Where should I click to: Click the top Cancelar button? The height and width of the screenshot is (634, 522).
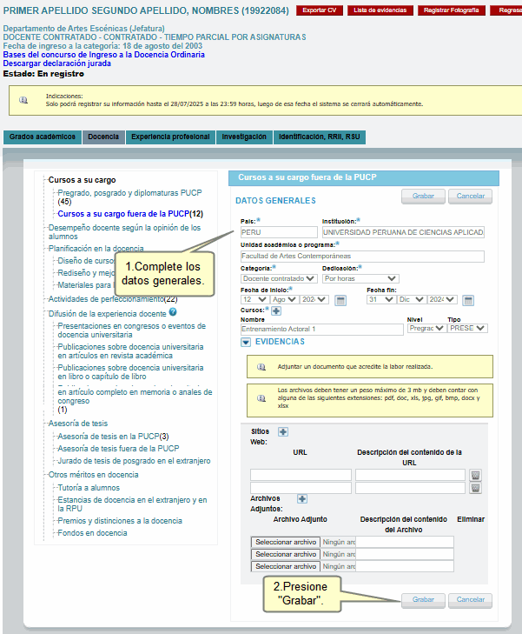coord(471,196)
